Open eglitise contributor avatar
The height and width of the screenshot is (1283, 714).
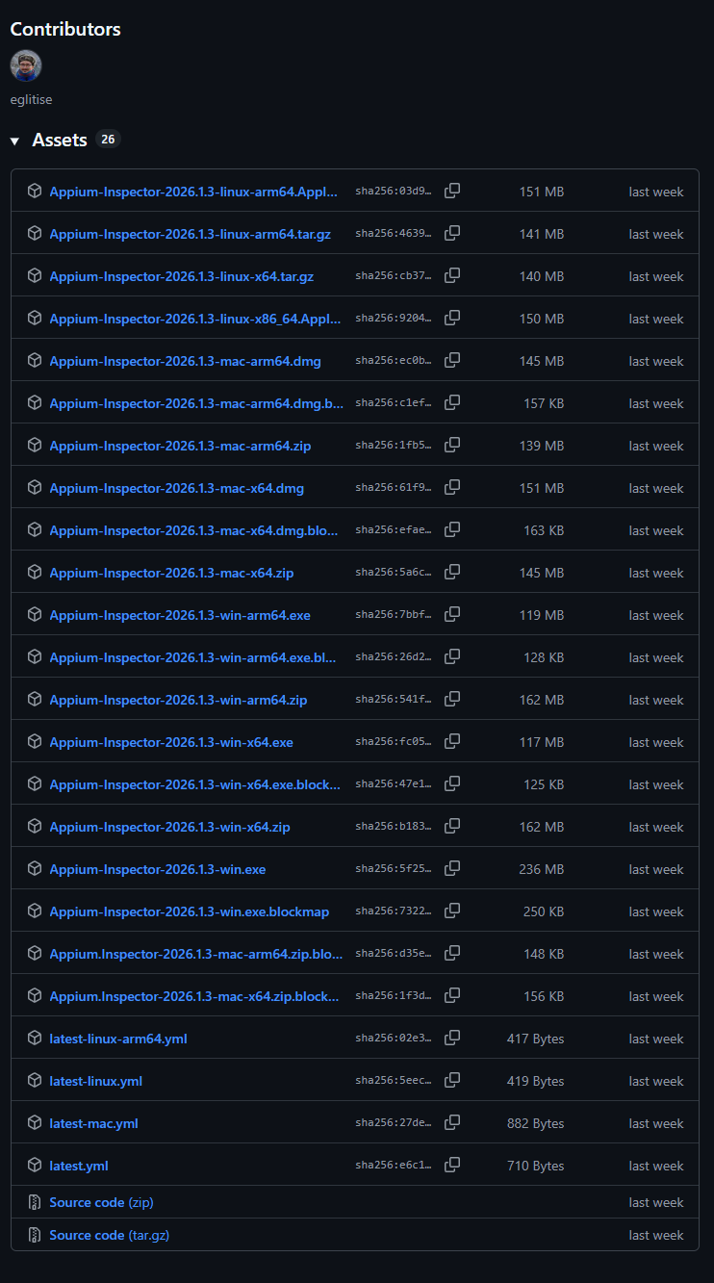tap(26, 65)
